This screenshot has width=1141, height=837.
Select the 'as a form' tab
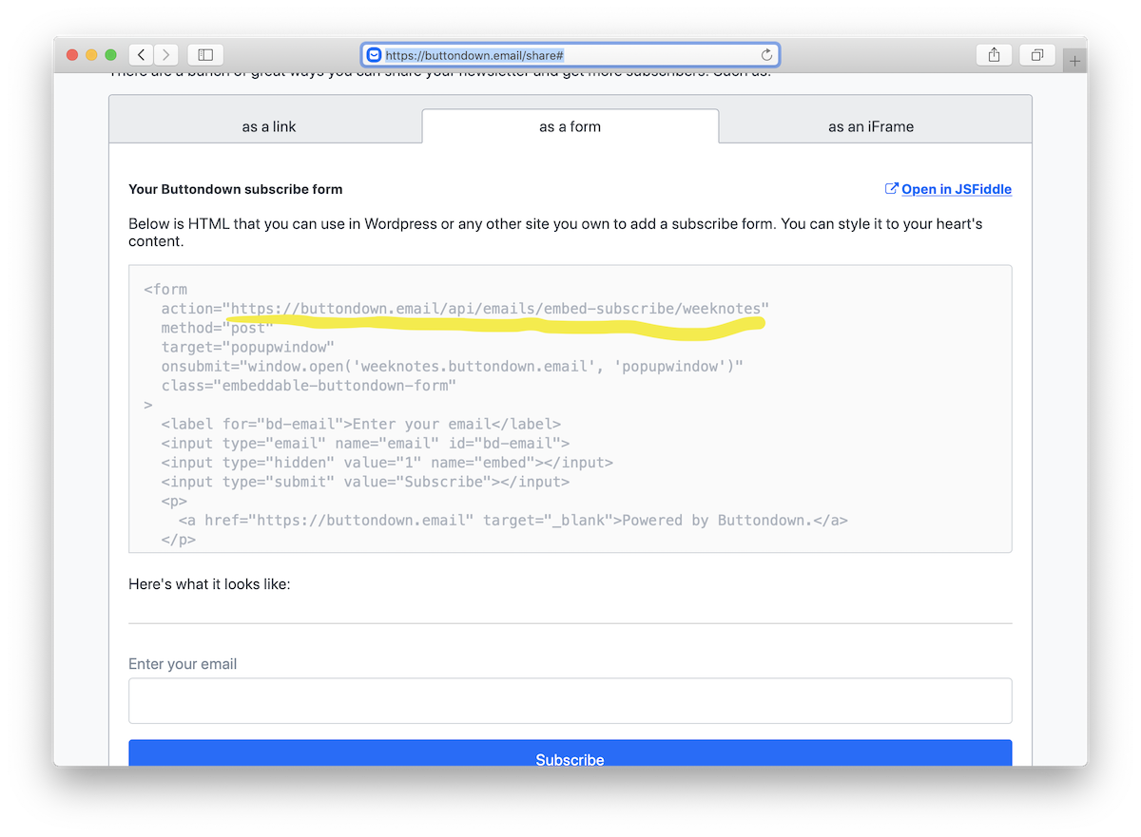click(x=570, y=126)
